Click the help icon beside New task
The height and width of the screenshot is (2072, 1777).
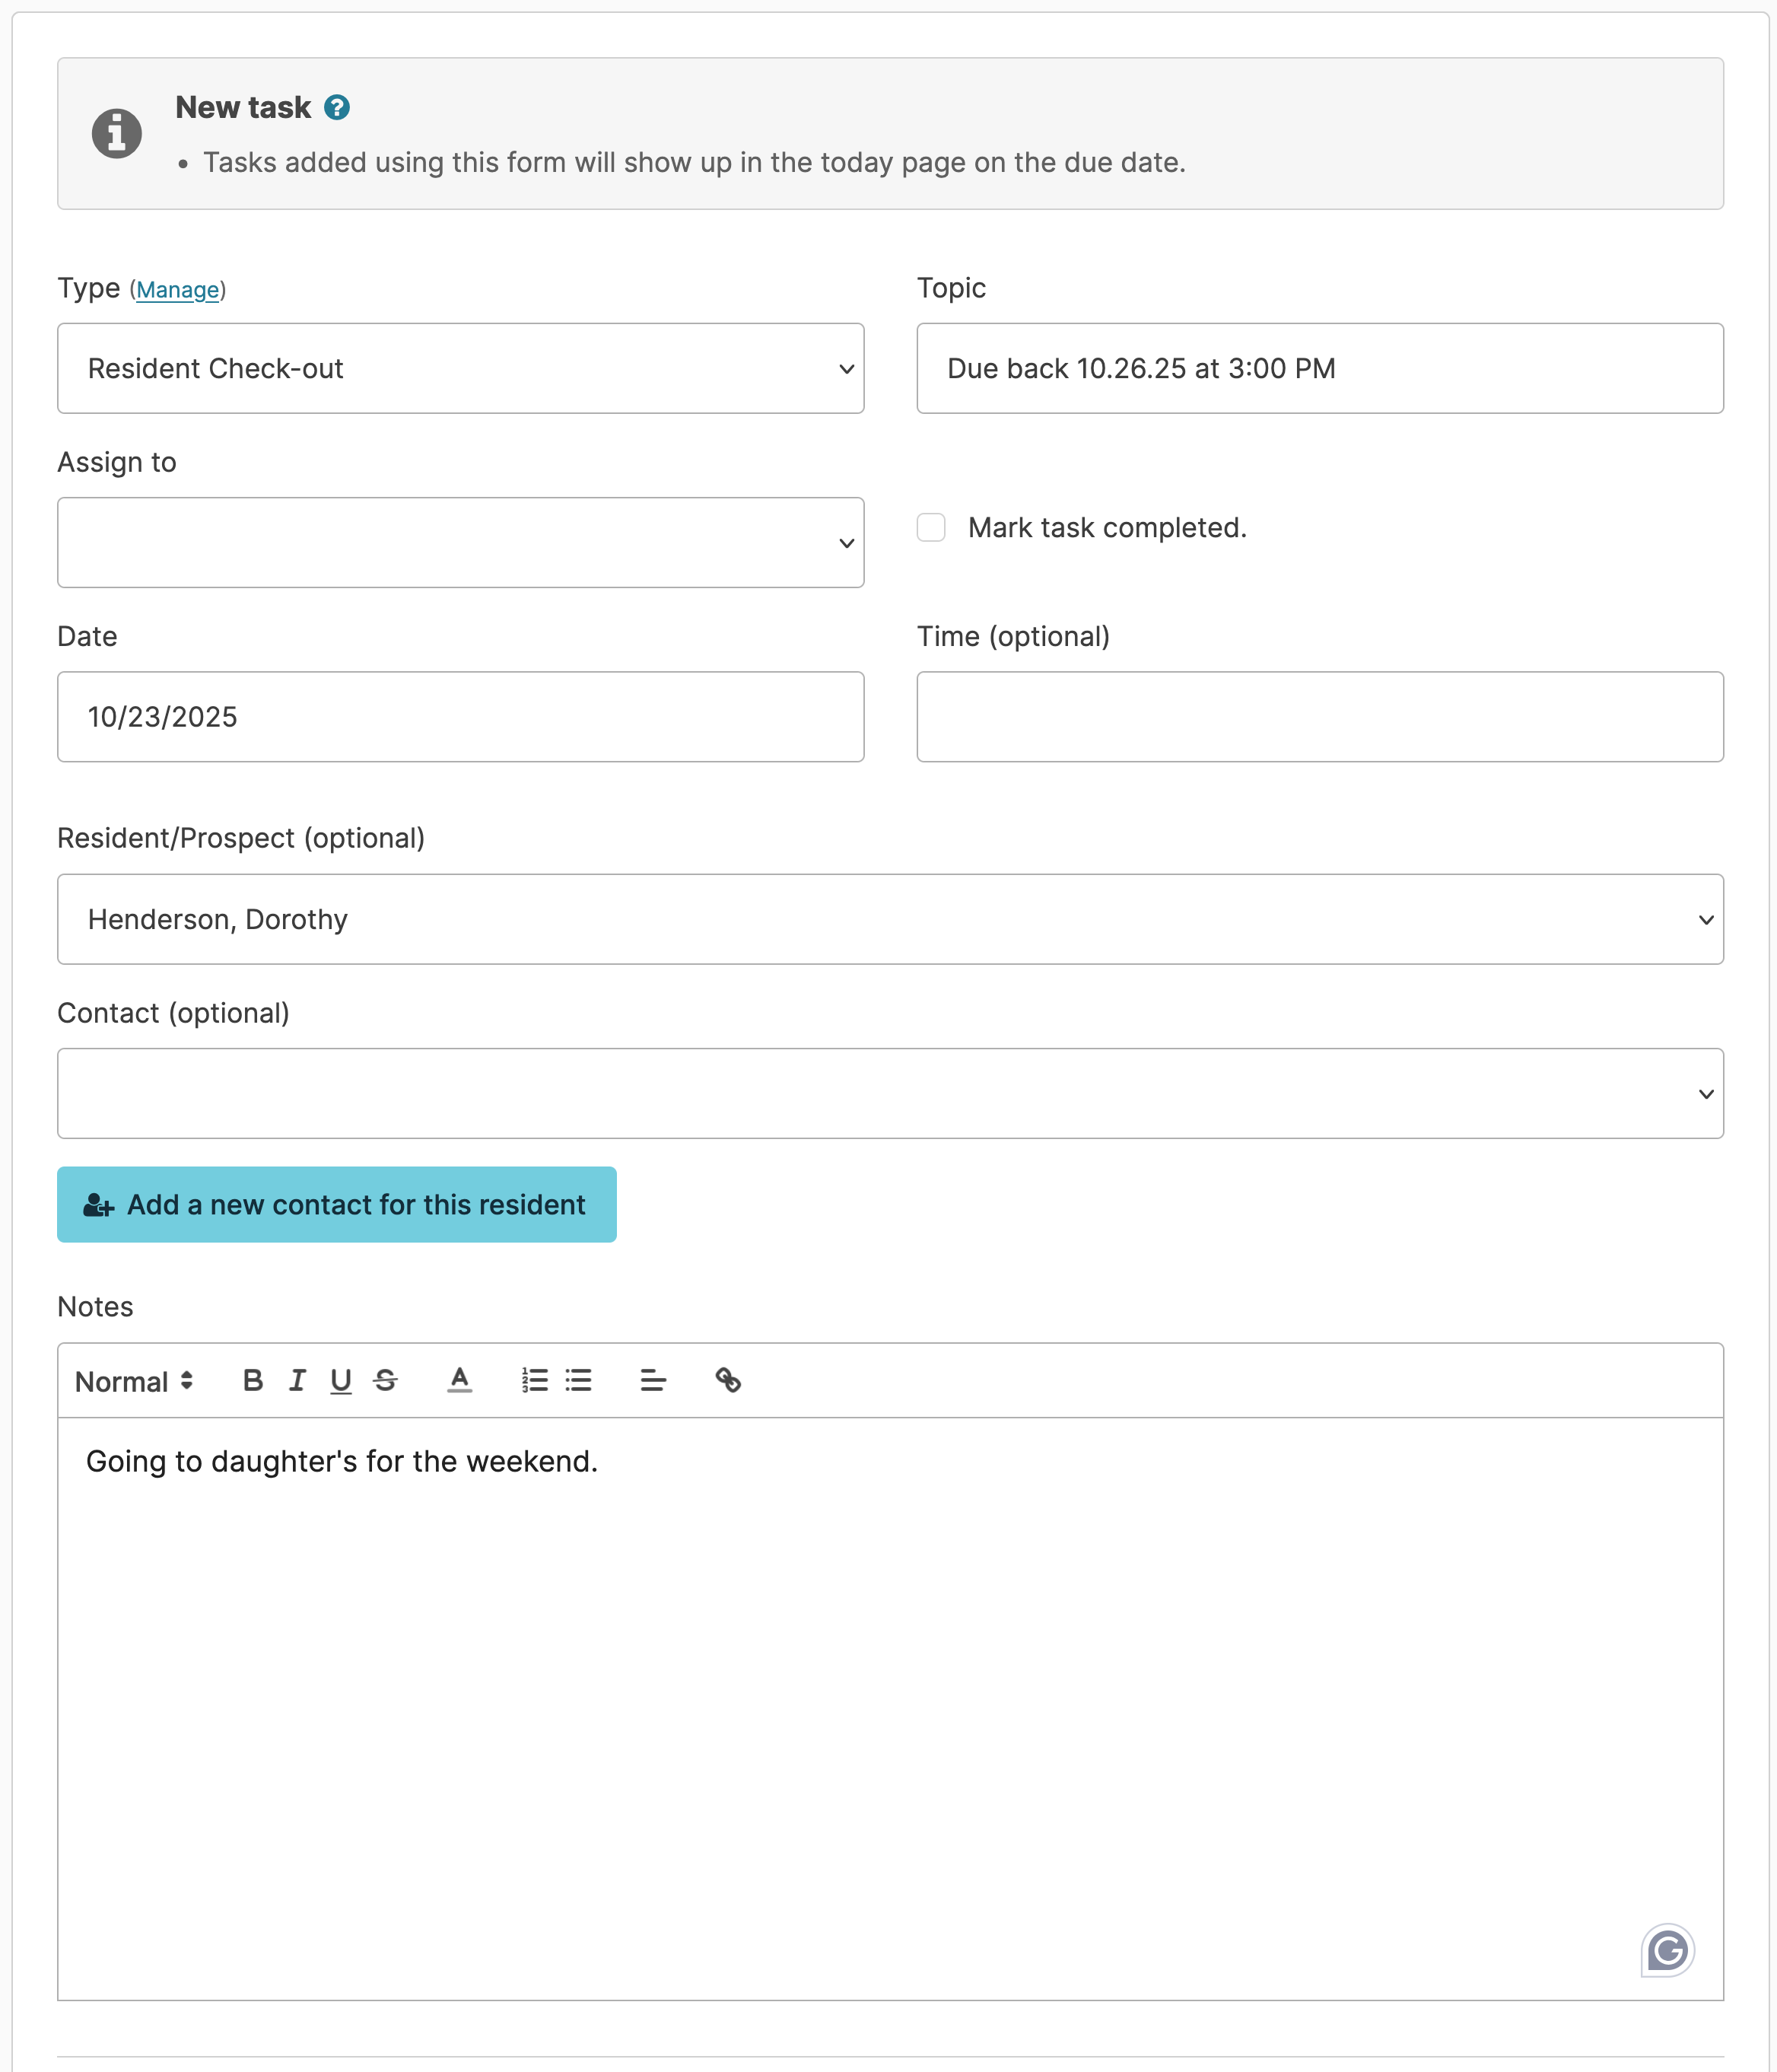(x=337, y=107)
